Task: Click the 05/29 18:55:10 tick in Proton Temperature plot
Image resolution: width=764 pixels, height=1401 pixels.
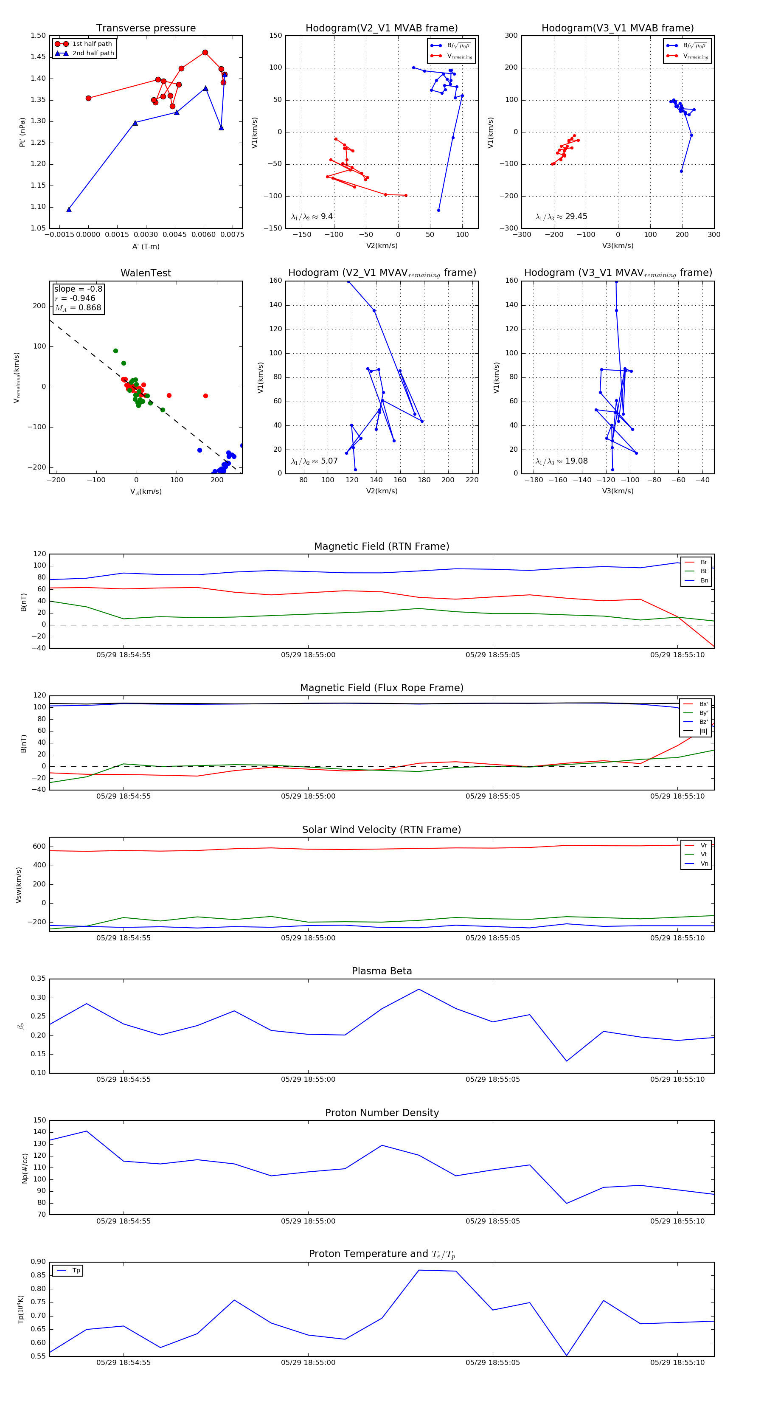Action: pyautogui.click(x=677, y=1362)
